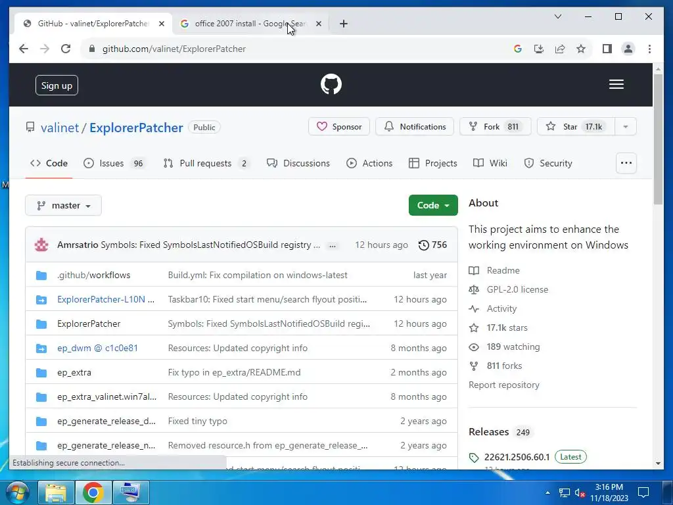
Task: Open the Discussions tab
Action: click(x=298, y=163)
